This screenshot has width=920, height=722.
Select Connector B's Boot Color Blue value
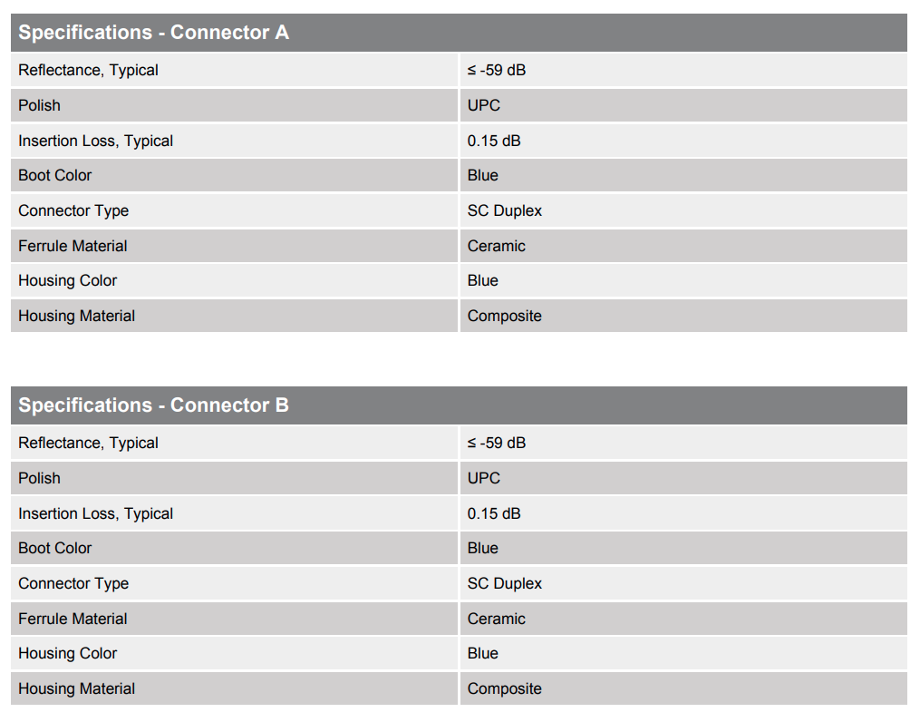482,548
